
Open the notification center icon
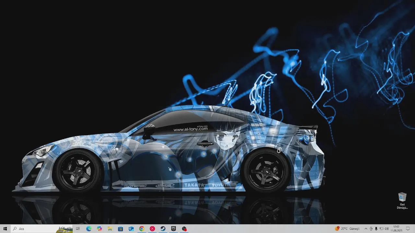click(x=408, y=229)
